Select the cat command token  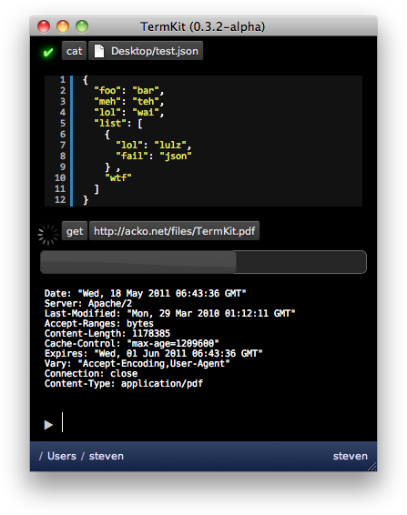[75, 51]
